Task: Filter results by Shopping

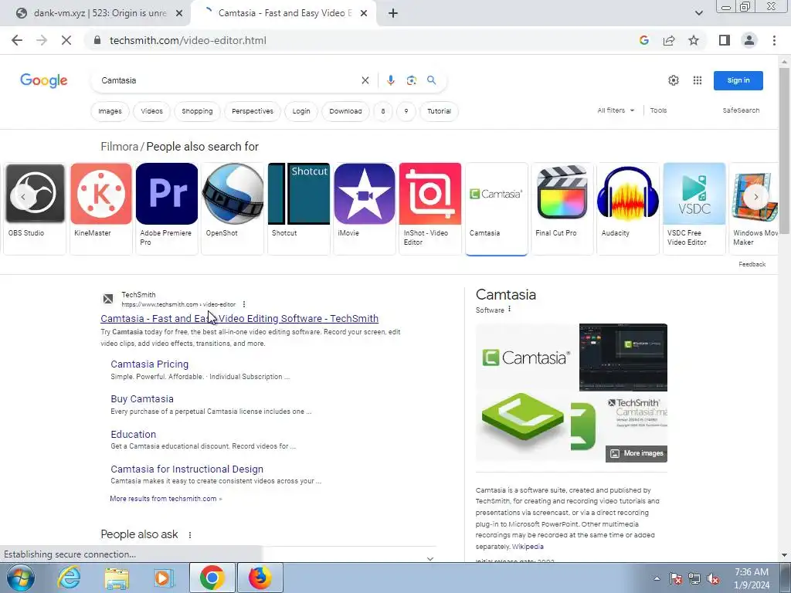Action: (197, 111)
